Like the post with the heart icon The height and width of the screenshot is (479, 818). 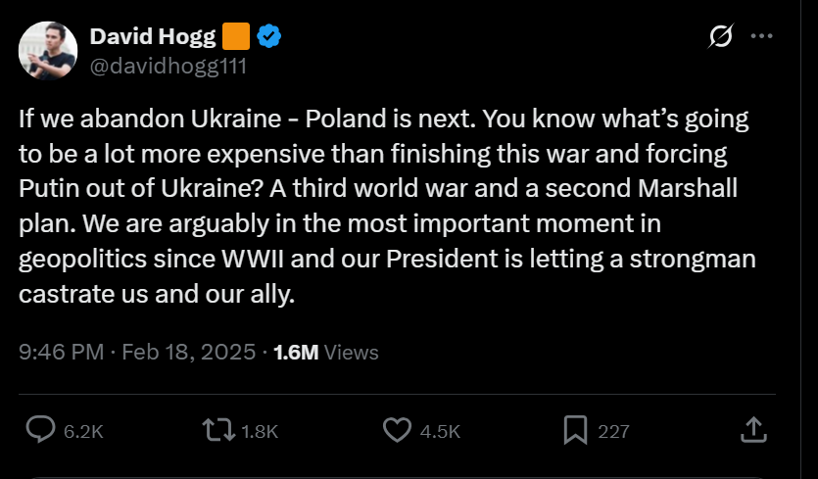pos(398,430)
